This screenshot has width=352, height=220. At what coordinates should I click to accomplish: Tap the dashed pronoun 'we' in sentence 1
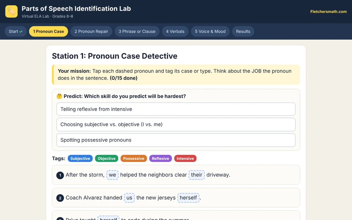pos(112,175)
